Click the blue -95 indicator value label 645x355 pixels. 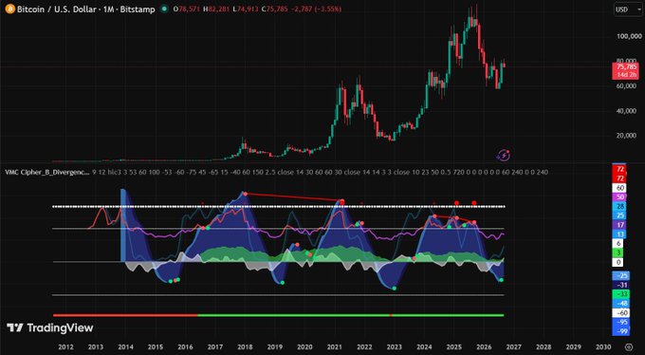point(620,322)
